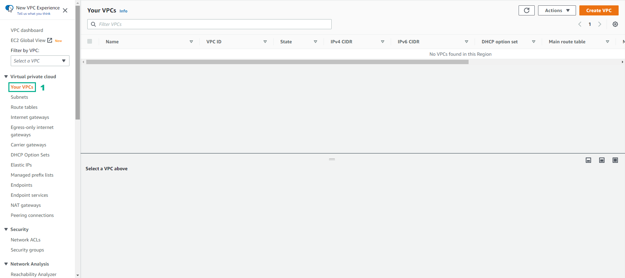Click the table scroll left arrow

[83, 62]
